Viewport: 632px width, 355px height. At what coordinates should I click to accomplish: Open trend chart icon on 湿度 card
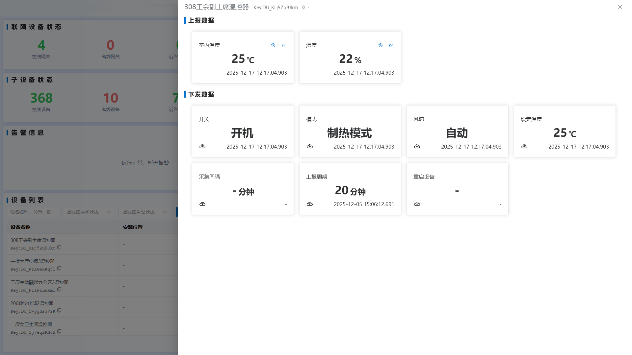391,45
